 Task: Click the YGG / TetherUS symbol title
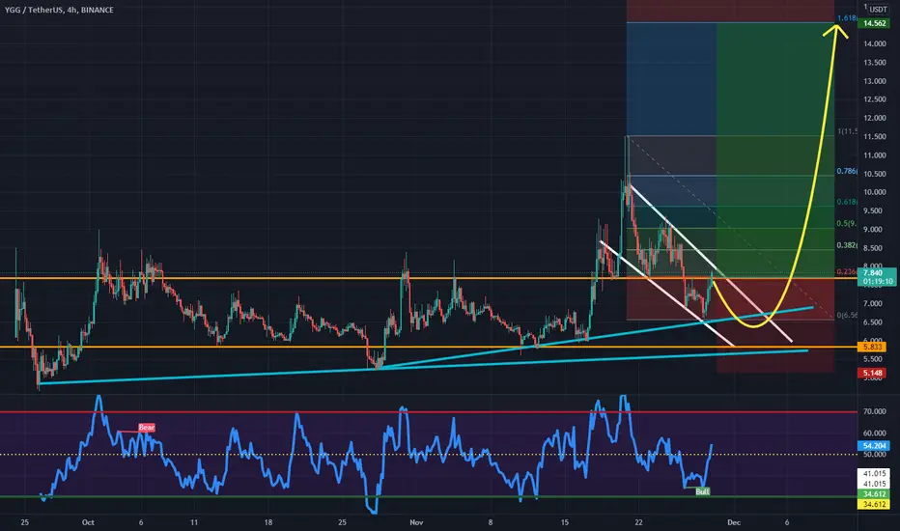pyautogui.click(x=59, y=10)
